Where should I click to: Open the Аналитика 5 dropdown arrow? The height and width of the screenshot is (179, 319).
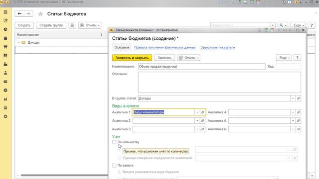[x=293, y=120]
